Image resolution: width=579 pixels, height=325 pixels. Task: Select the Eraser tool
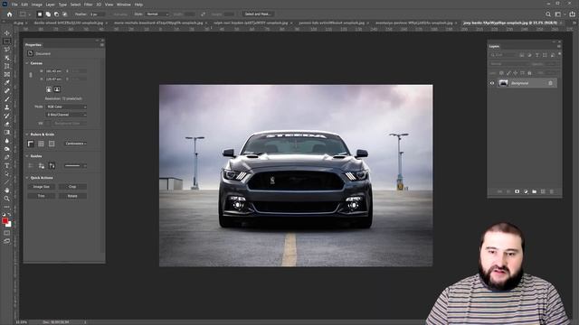6,124
